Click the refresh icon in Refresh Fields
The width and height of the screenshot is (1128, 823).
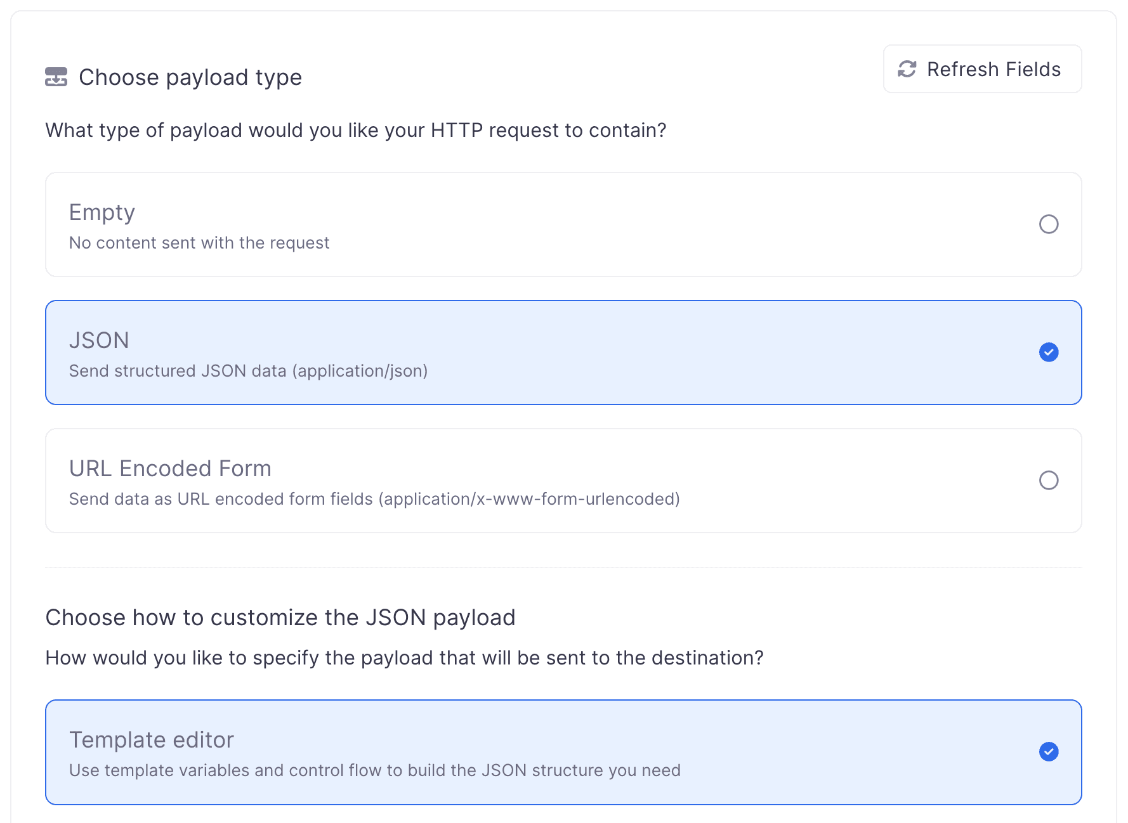pyautogui.click(x=907, y=68)
